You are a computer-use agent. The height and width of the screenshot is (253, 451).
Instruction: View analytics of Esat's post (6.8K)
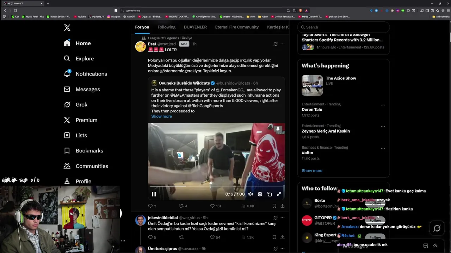[248, 206]
